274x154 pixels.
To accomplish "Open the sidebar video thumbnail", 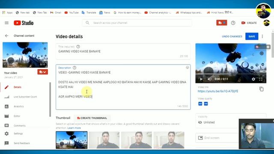I will tap(25, 55).
